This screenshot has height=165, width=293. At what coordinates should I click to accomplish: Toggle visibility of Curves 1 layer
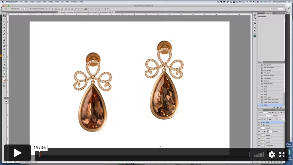tap(259, 131)
